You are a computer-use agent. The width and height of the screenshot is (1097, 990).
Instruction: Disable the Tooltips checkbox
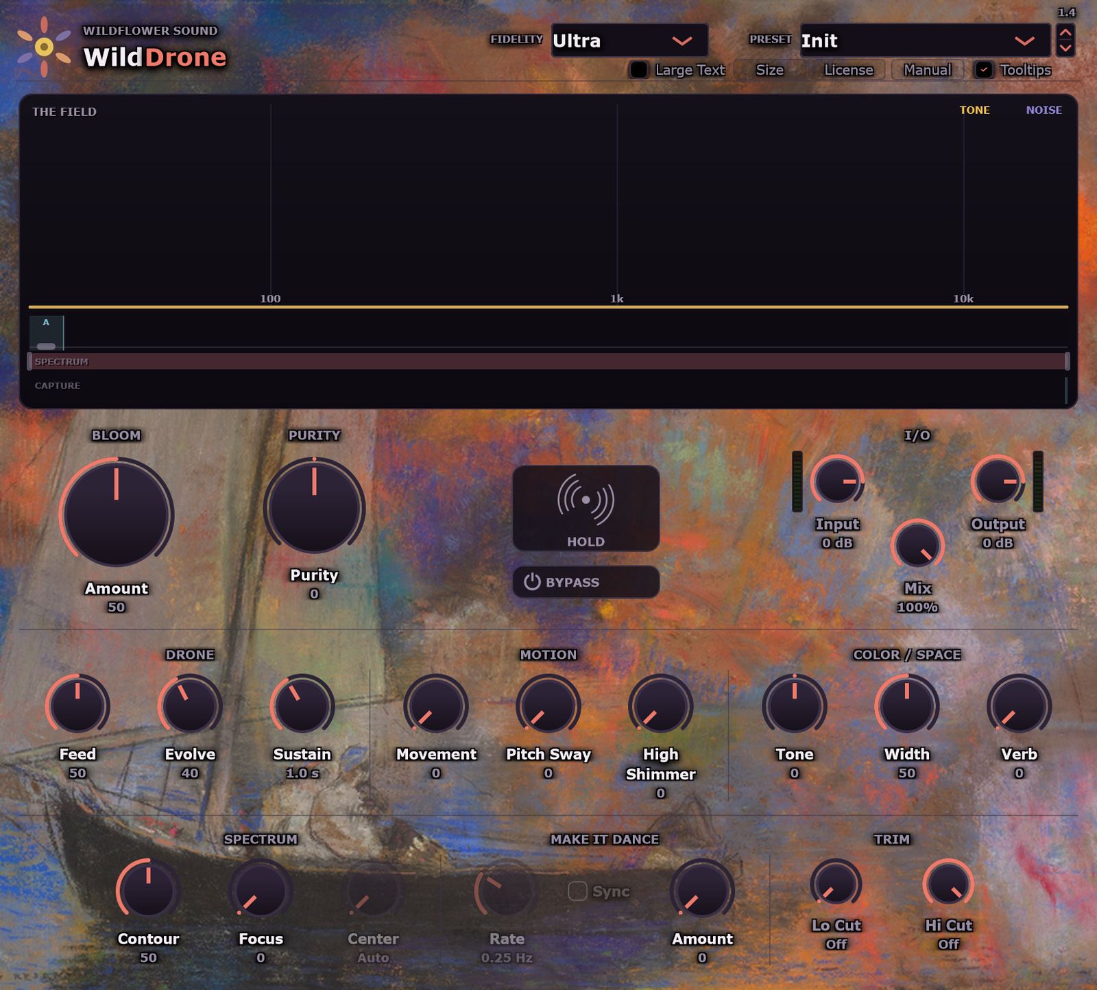984,70
